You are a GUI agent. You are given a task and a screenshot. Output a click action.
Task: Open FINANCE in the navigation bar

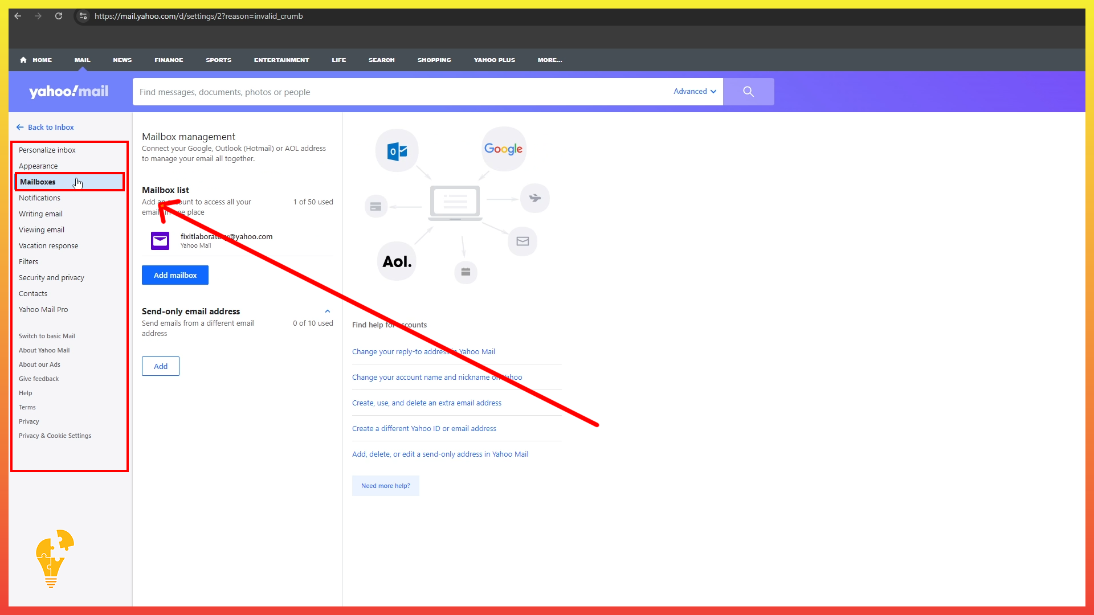[169, 60]
